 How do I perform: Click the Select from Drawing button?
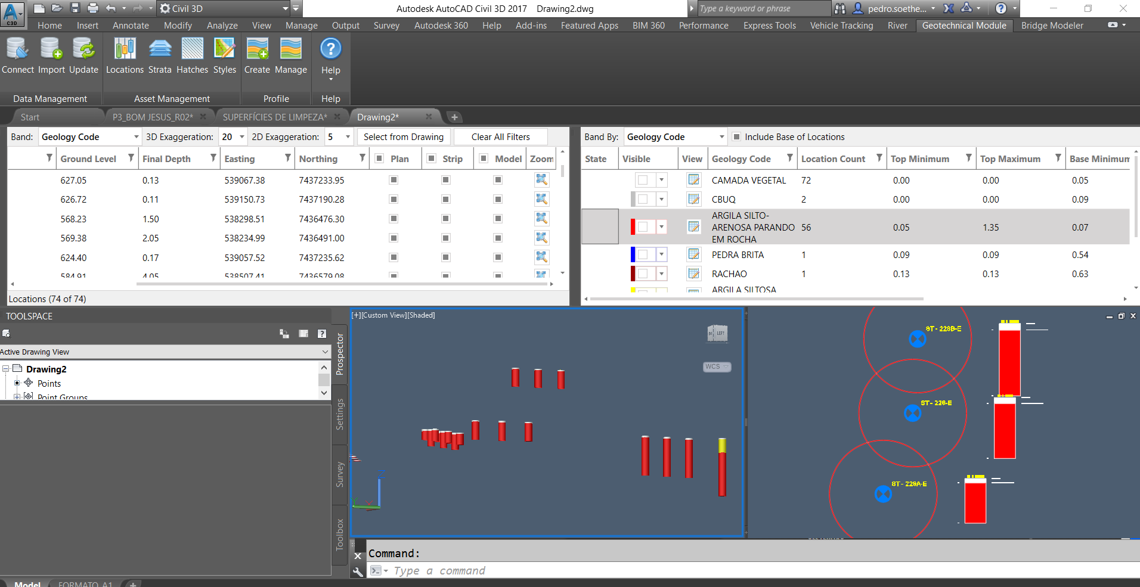click(x=404, y=137)
